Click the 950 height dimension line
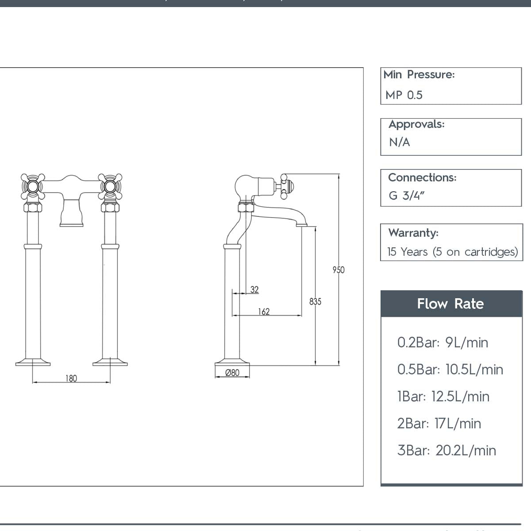Screen dimensions: 531x531 tap(339, 270)
